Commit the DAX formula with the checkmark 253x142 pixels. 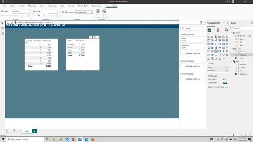pyautogui.click(x=12, y=23)
